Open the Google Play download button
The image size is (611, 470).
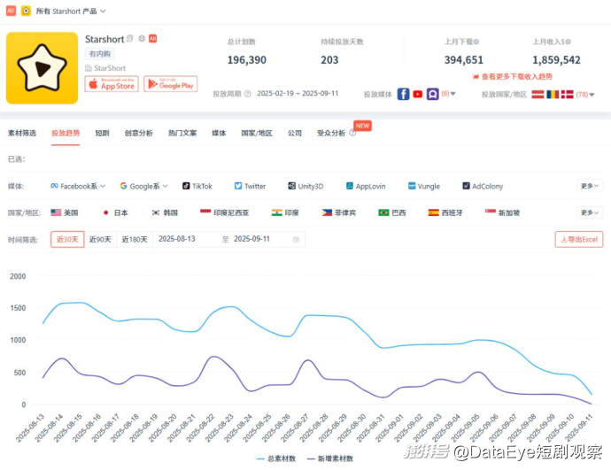point(171,84)
